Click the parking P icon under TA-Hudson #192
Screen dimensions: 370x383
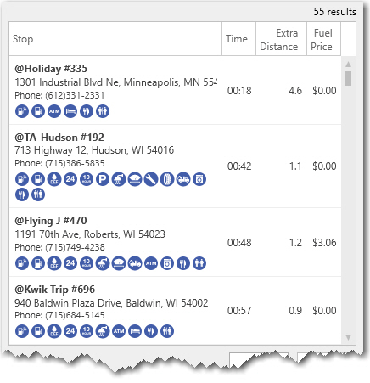tap(103, 179)
